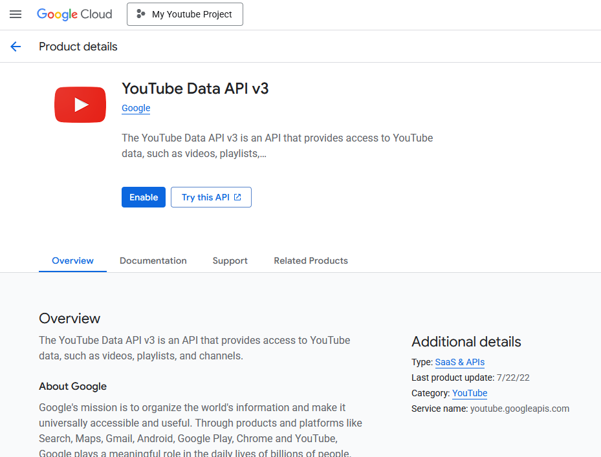Click the Try this API button
This screenshot has height=457, width=601.
(211, 197)
